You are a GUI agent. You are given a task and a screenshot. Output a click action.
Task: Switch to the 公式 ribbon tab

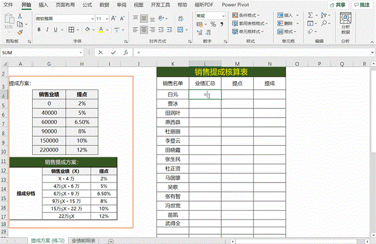(87, 5)
